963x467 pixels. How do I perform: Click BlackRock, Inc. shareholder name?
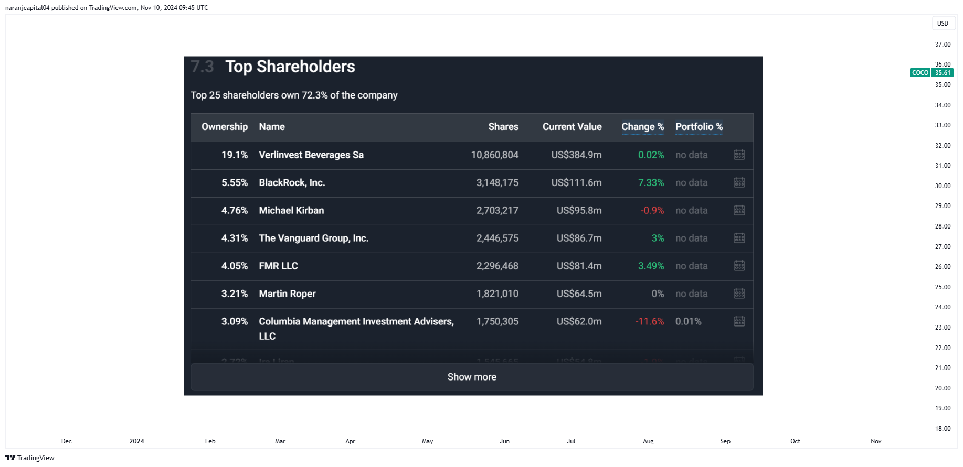(292, 182)
